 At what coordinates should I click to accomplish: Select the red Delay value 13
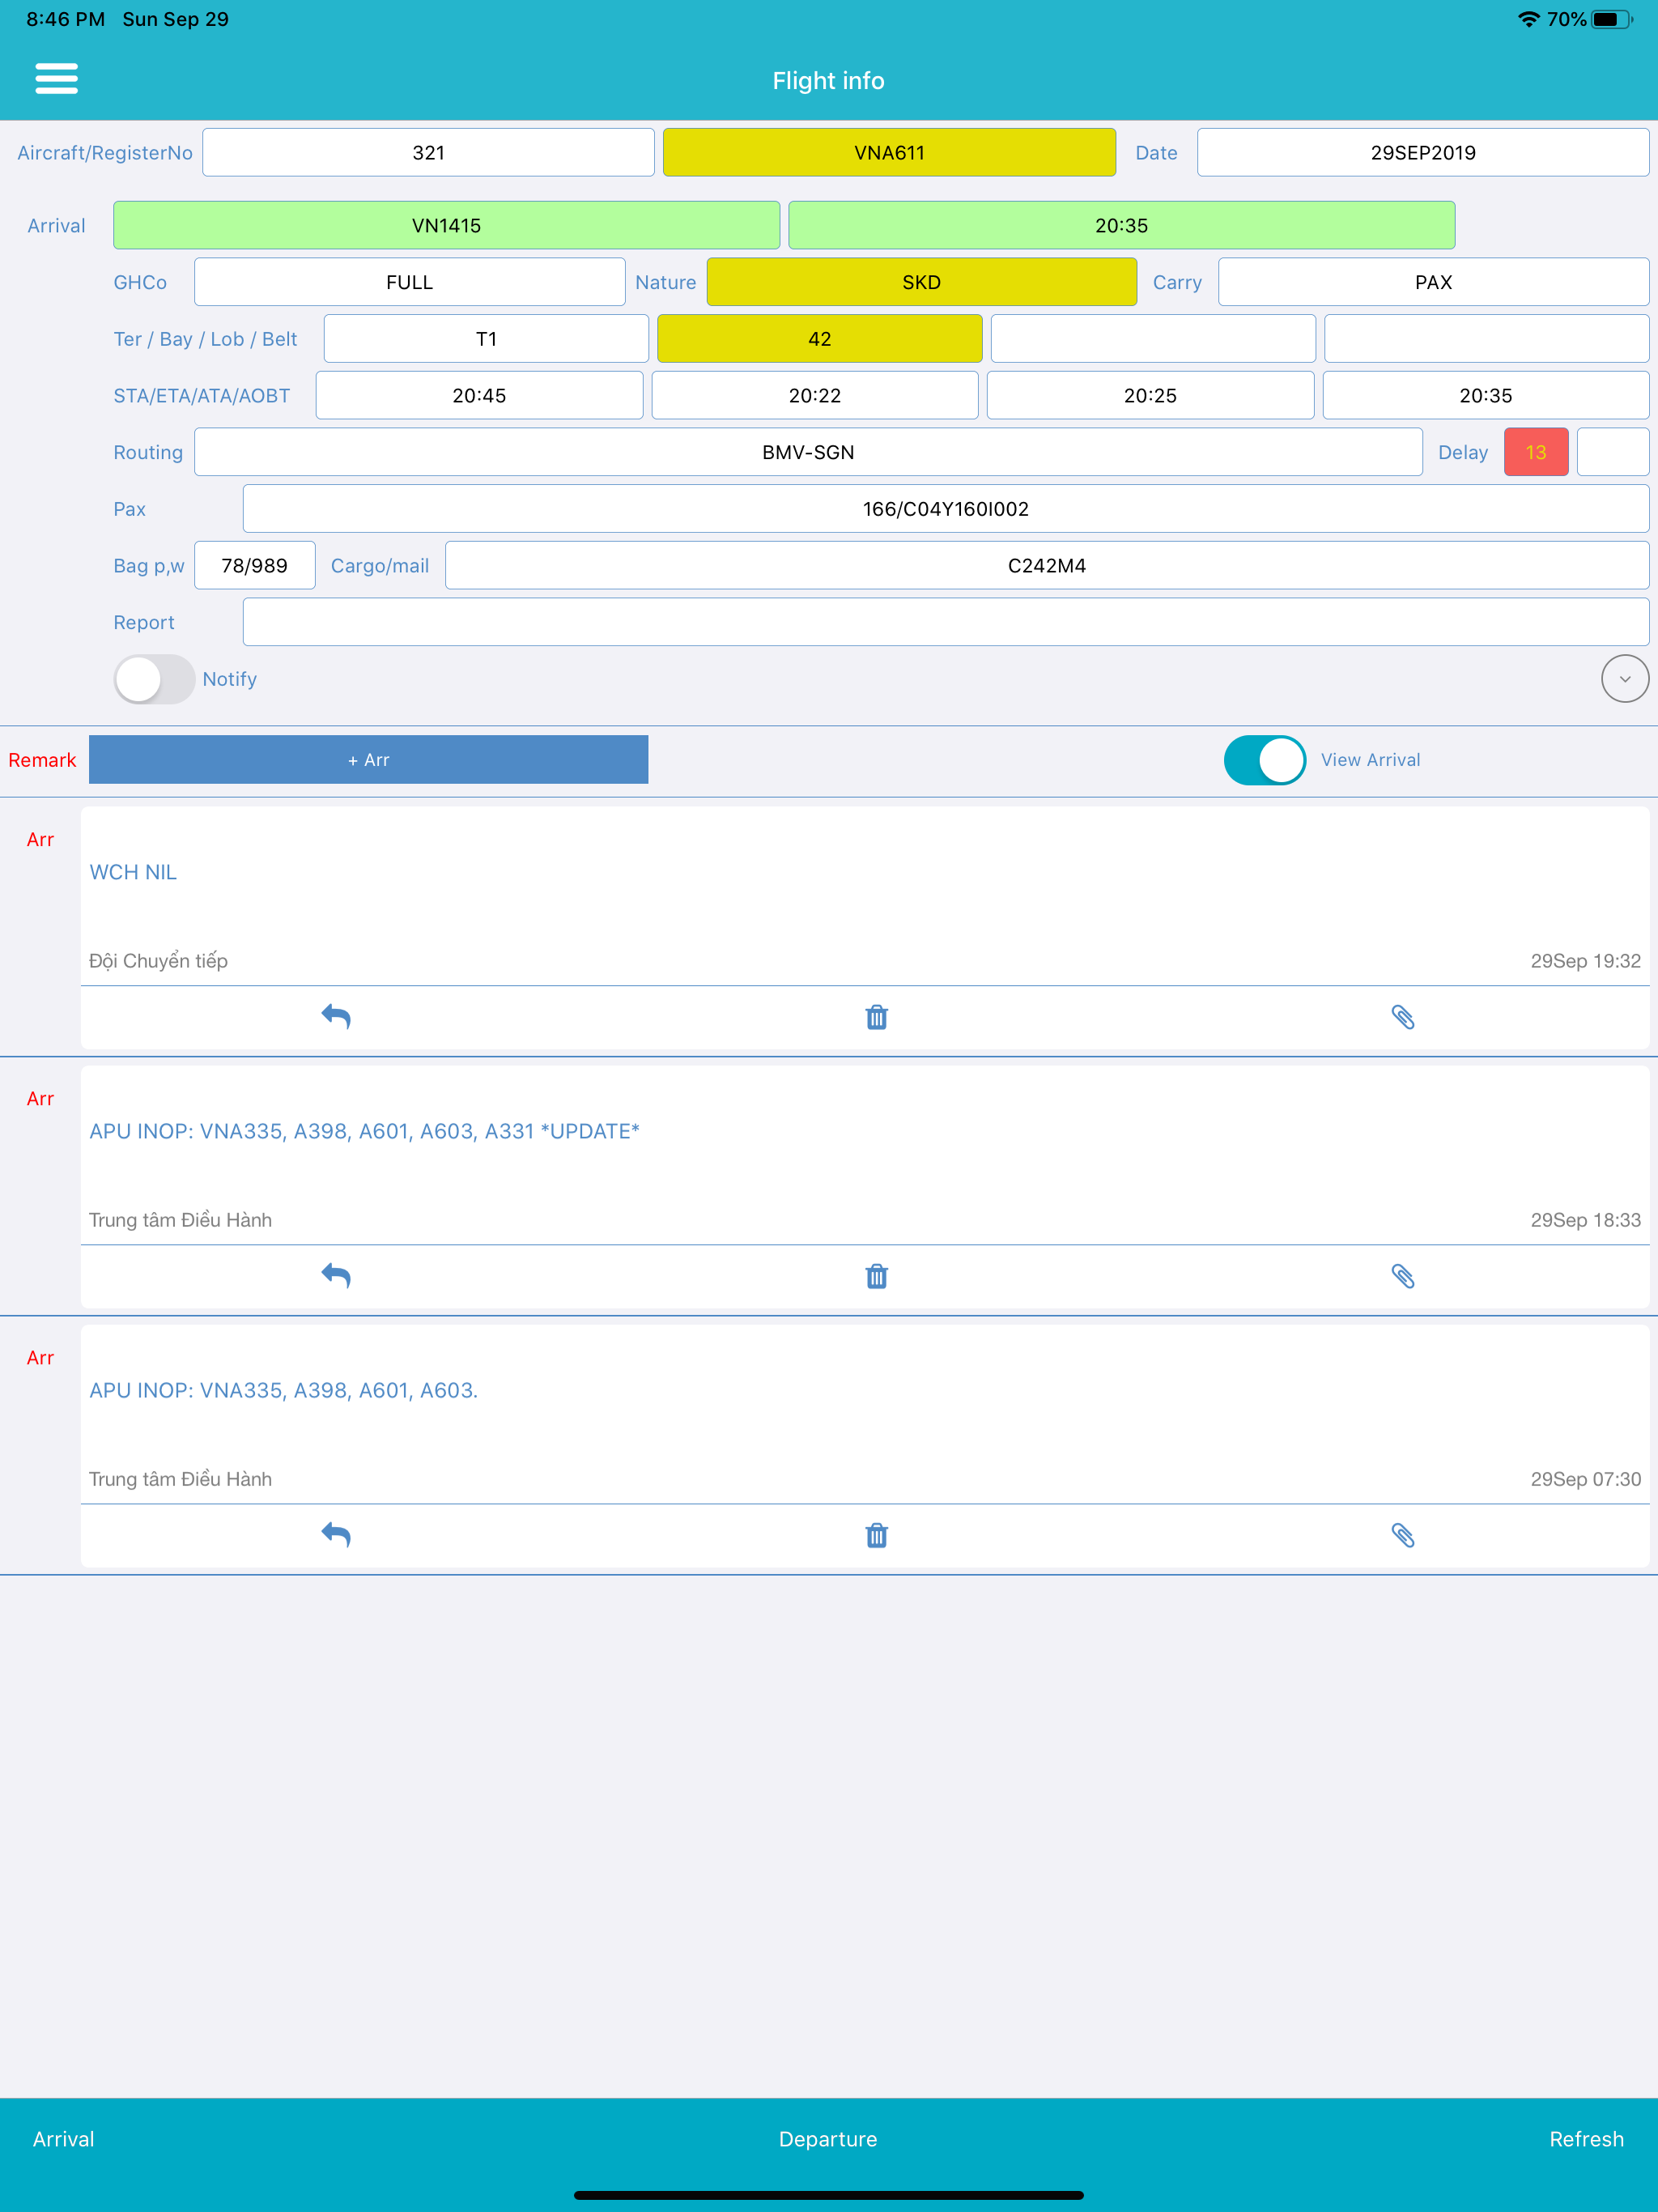coord(1535,452)
